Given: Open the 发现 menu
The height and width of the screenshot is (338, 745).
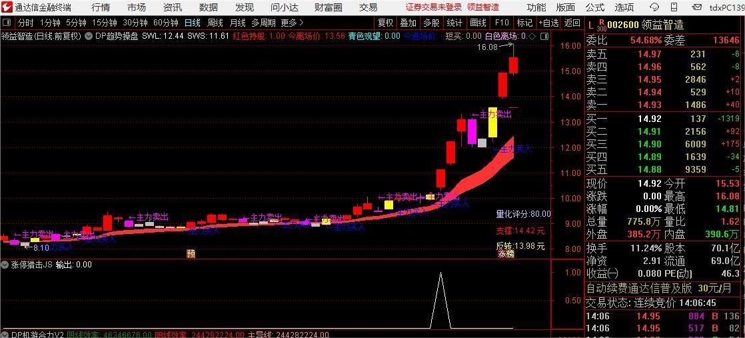Looking at the screenshot, I should tap(244, 7).
